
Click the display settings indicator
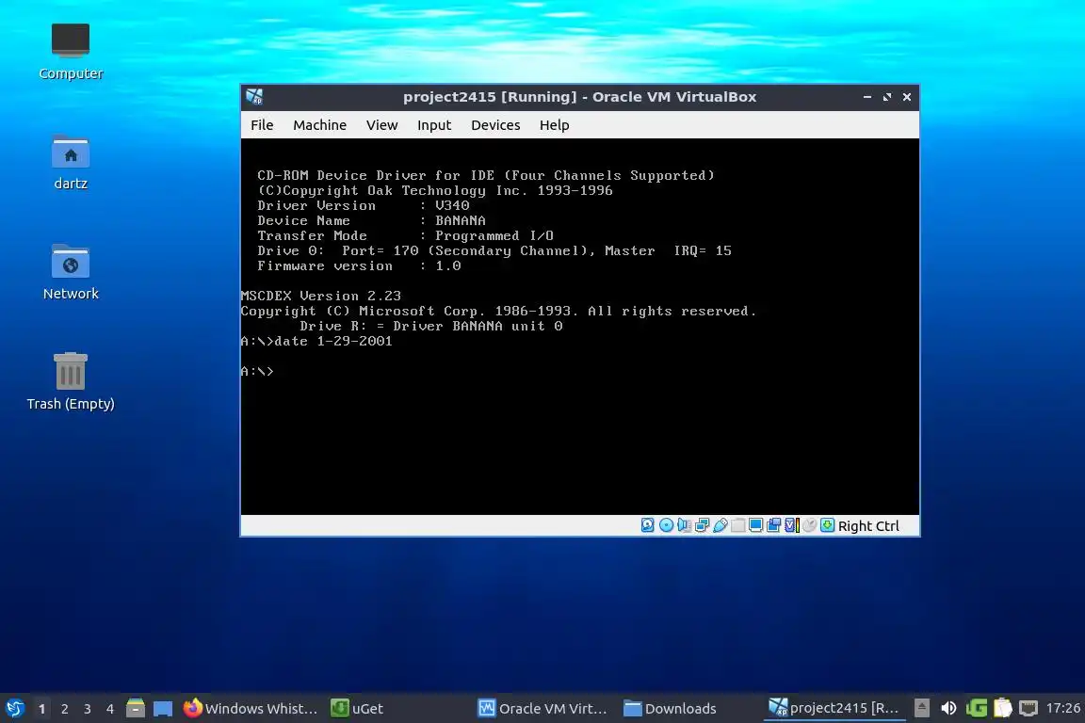coord(755,525)
